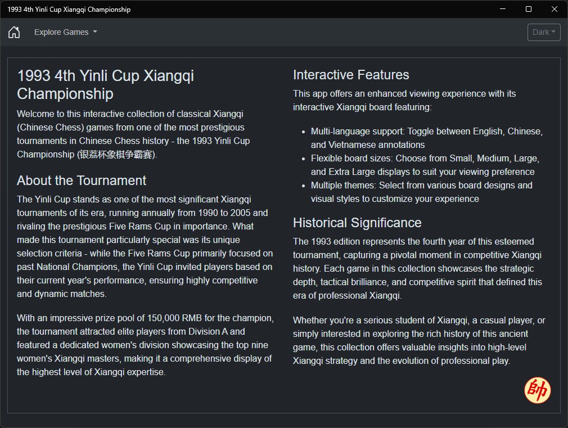Image resolution: width=568 pixels, height=428 pixels.
Task: Click the paragraph starting 'Whether you're a serious student'
Action: tap(419, 340)
